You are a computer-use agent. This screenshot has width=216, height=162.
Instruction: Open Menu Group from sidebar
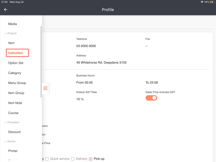(17, 83)
